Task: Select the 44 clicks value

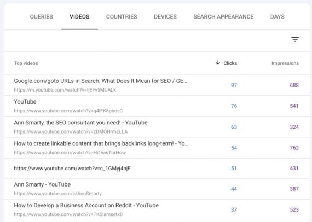Action: click(234, 189)
